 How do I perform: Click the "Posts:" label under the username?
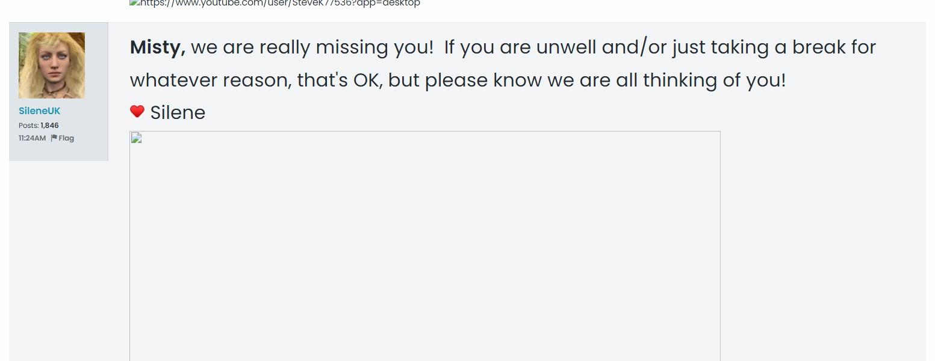click(x=28, y=126)
